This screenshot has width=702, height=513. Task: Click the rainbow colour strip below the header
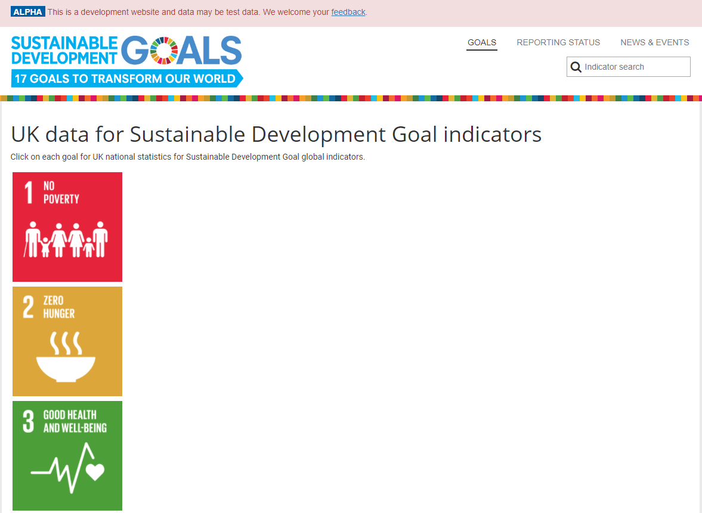[x=351, y=97]
